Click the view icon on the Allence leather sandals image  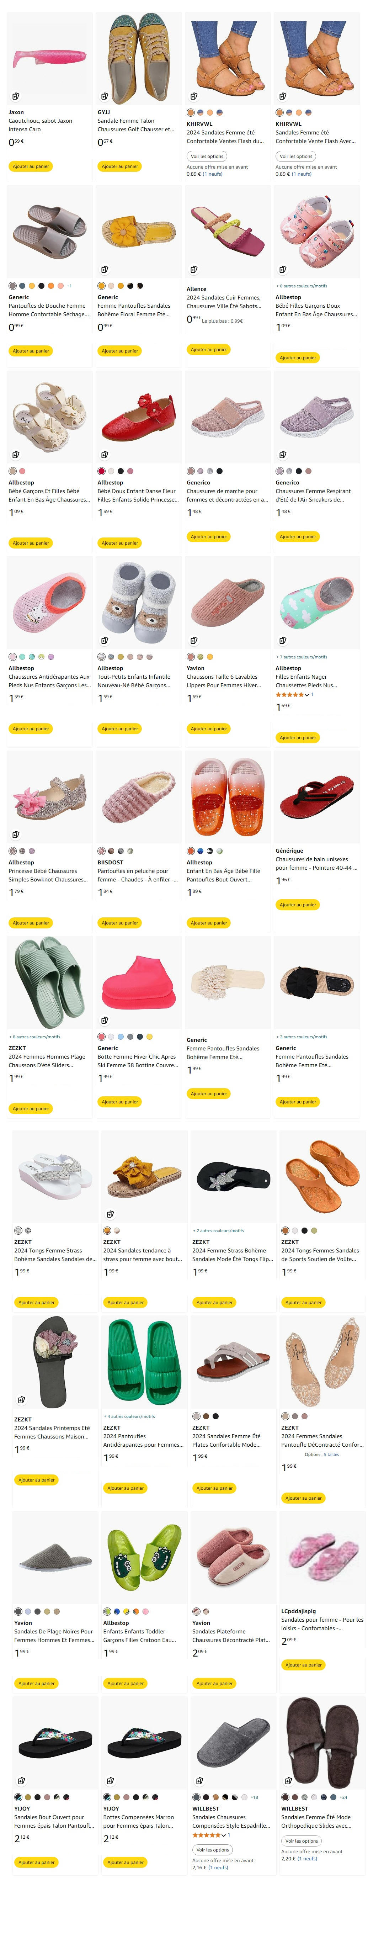[193, 269]
